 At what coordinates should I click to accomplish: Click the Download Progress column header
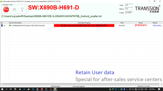tap(84, 23)
